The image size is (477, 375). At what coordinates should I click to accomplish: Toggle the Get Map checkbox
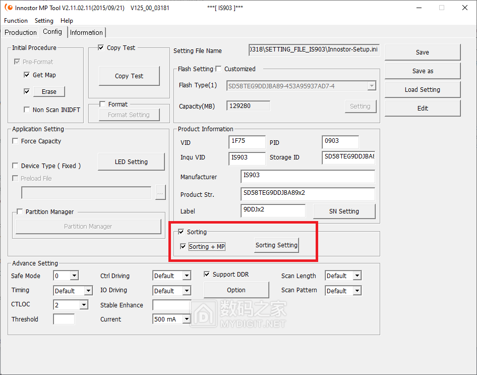pyautogui.click(x=27, y=75)
